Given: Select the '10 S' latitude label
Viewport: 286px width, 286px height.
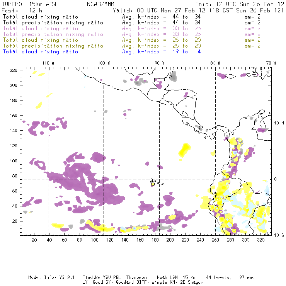Looking at the screenshot, I should coord(279,235).
